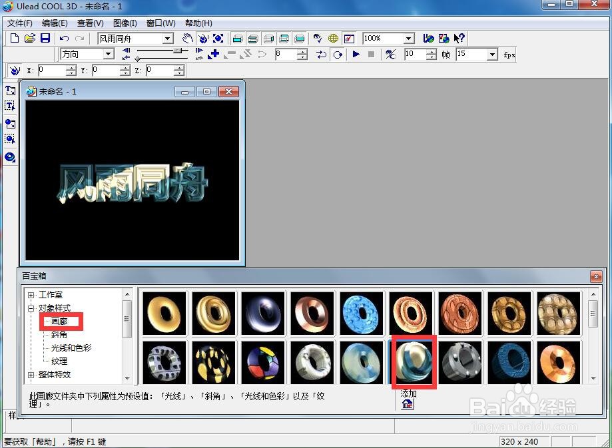
Task: Click the yellow globe icon
Action: (x=333, y=38)
